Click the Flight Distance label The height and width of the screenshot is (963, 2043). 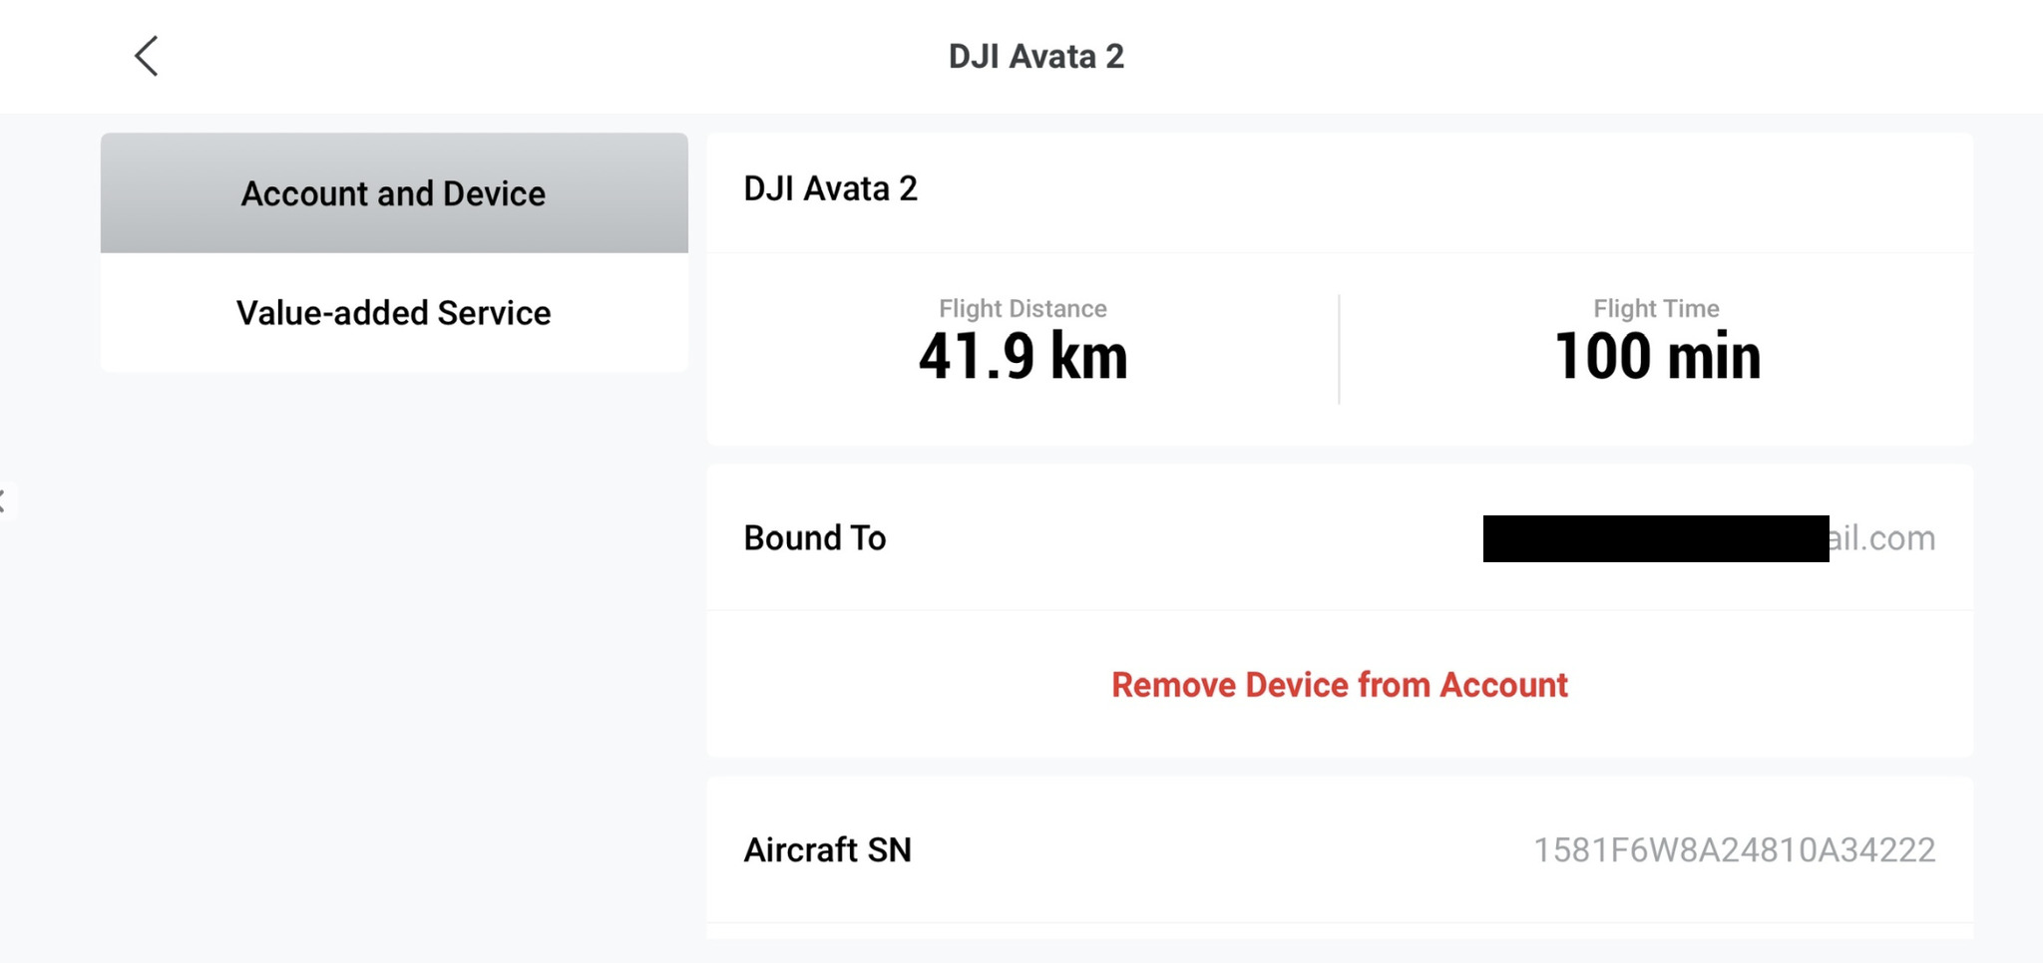(x=1022, y=309)
